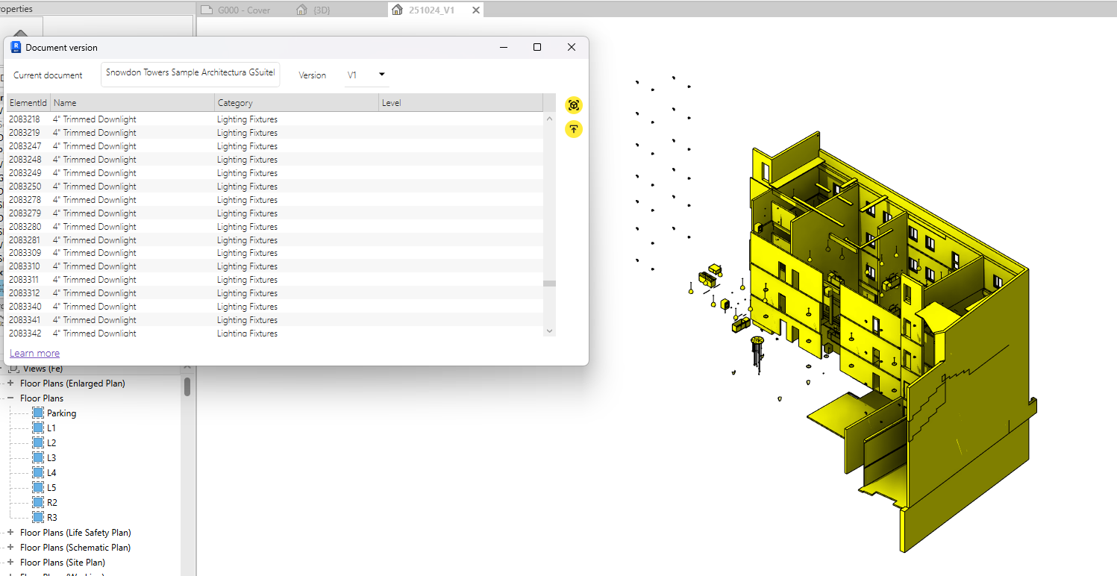Expand Floor Plans (Site Plan) node

[x=10, y=563]
